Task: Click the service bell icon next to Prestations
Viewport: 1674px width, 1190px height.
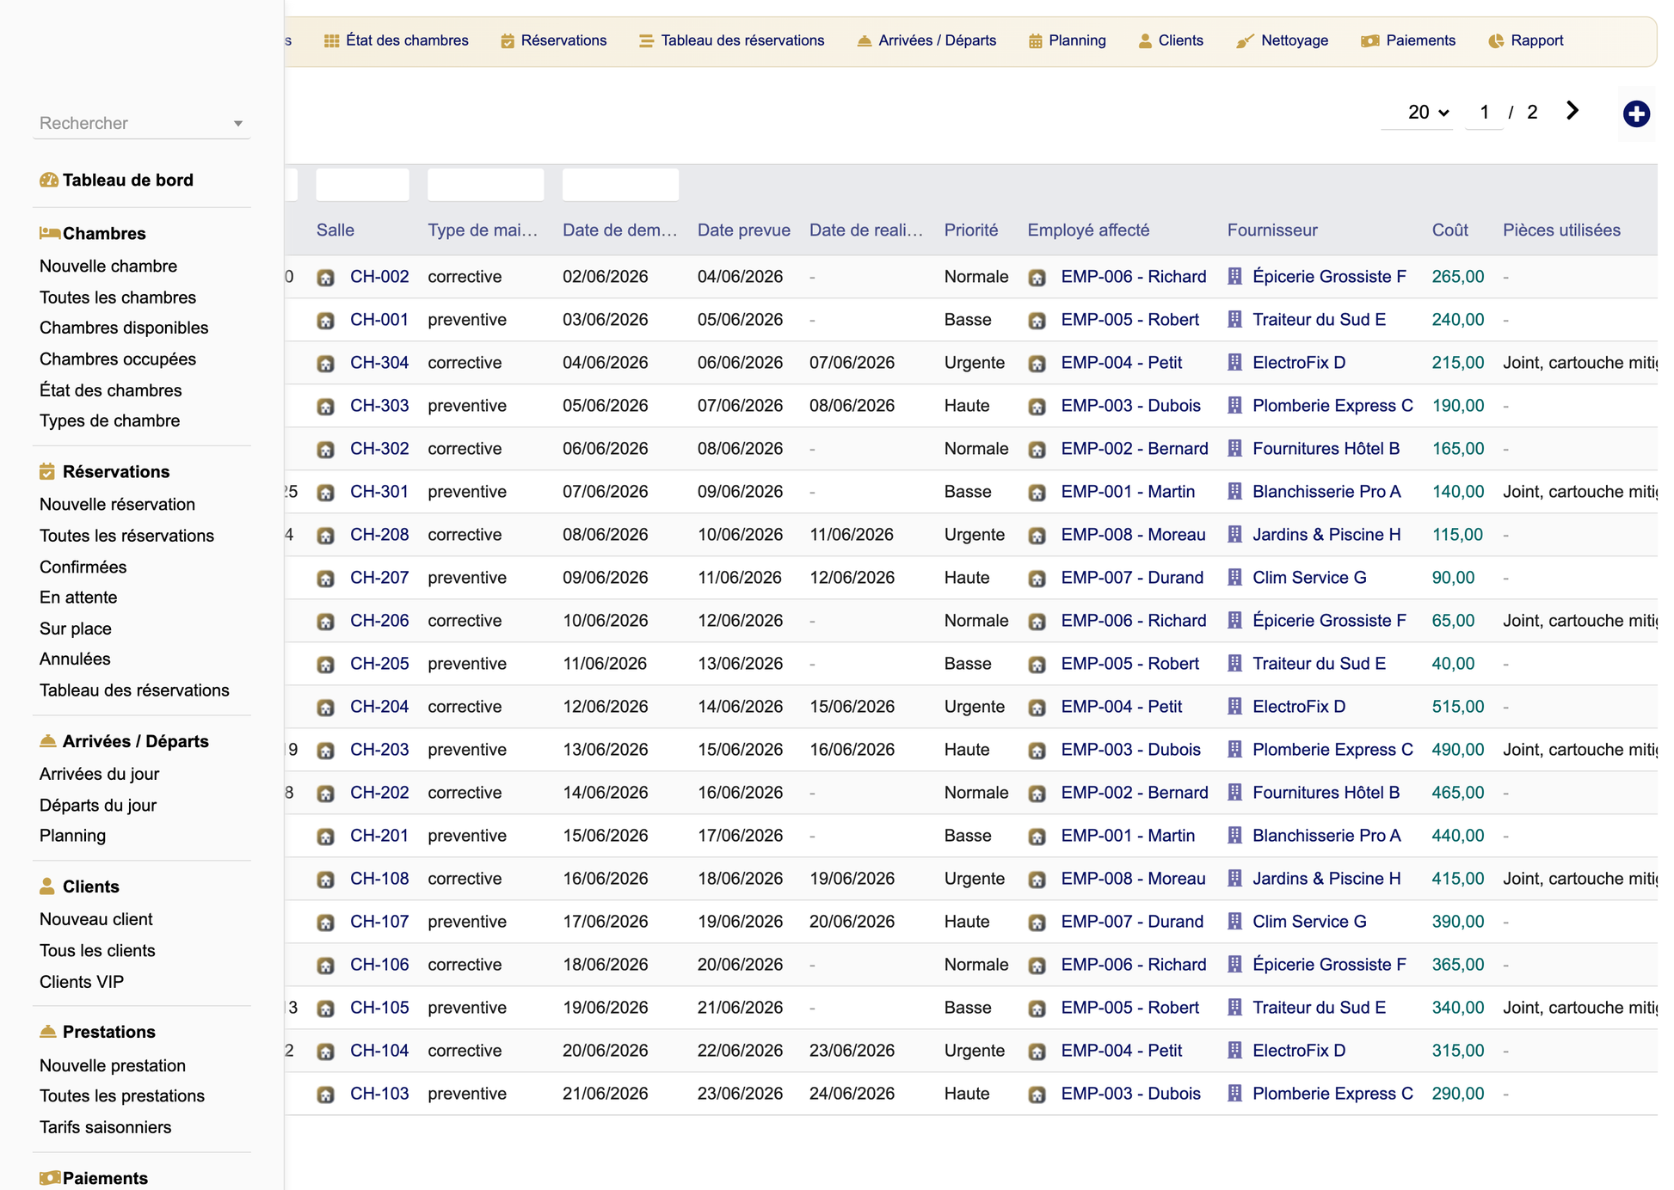Action: [48, 1032]
